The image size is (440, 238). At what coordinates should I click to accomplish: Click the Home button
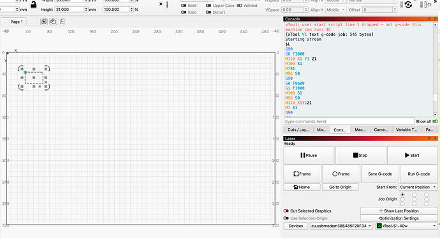pos(302,187)
